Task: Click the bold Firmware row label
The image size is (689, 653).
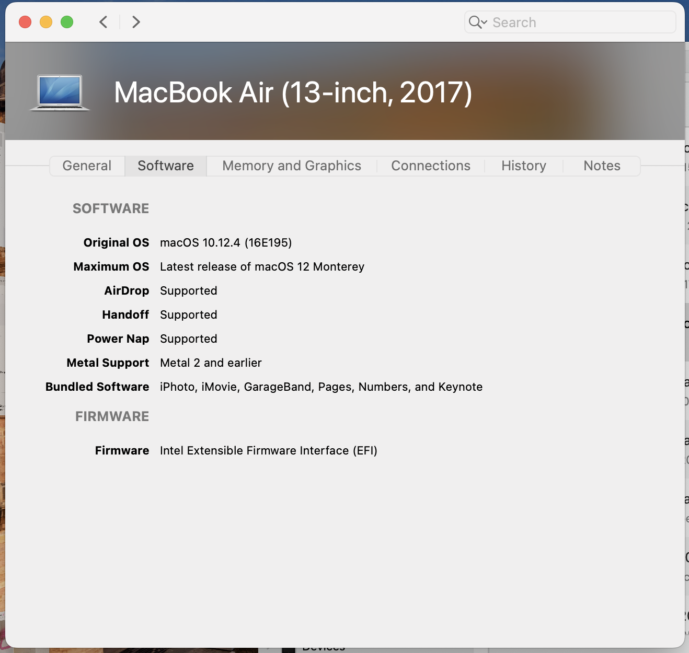Action: pos(122,450)
